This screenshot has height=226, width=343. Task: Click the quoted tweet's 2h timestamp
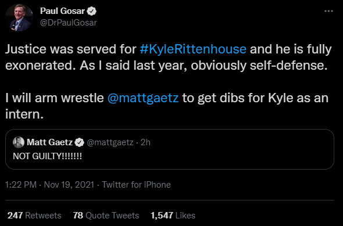[x=145, y=142]
